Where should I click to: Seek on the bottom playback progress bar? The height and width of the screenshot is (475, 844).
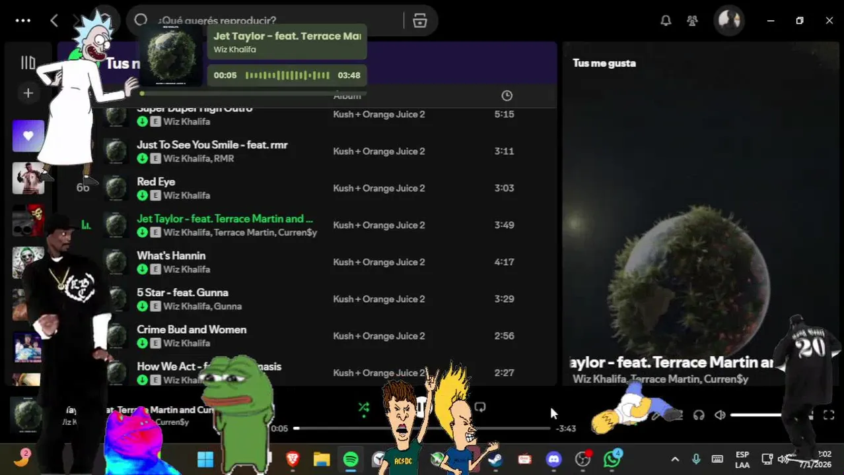[422, 428]
